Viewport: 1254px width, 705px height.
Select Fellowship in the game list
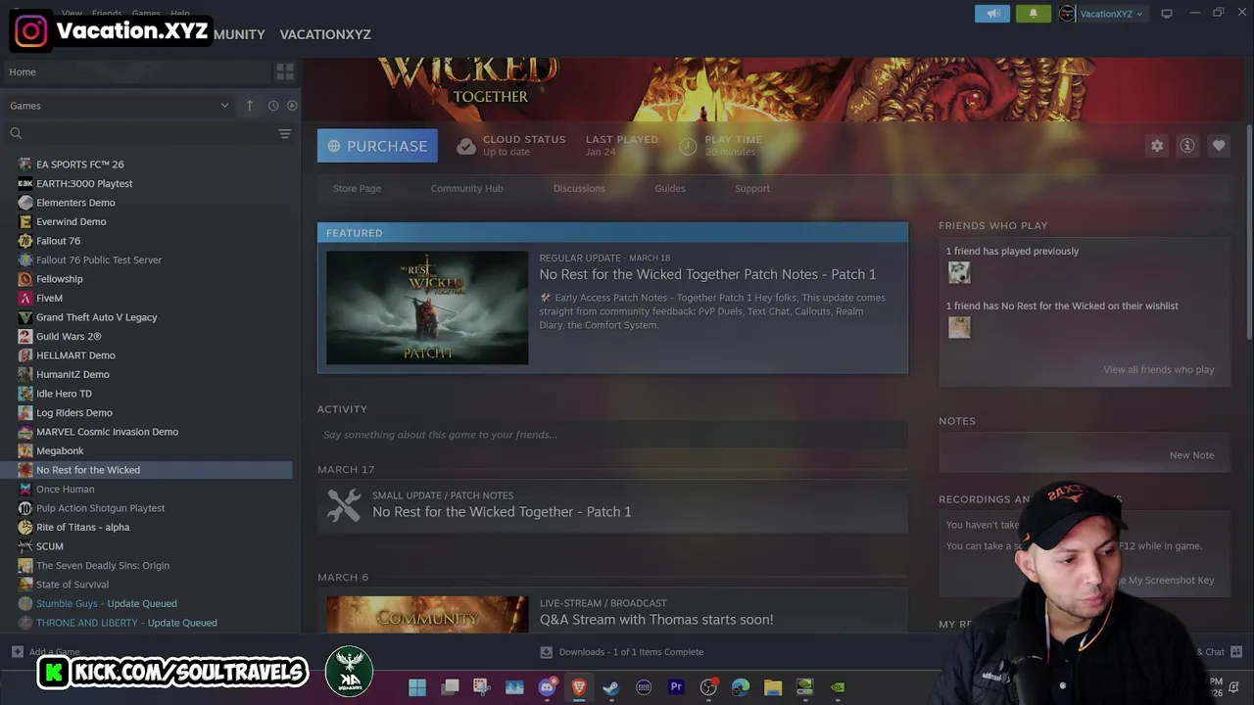(x=59, y=279)
